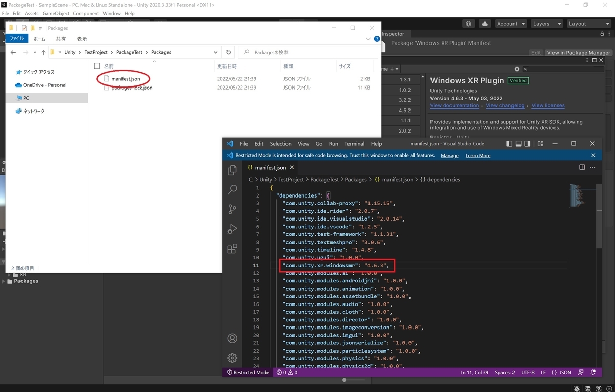Close the manifest.json editor tab
The width and height of the screenshot is (615, 392).
click(x=292, y=167)
